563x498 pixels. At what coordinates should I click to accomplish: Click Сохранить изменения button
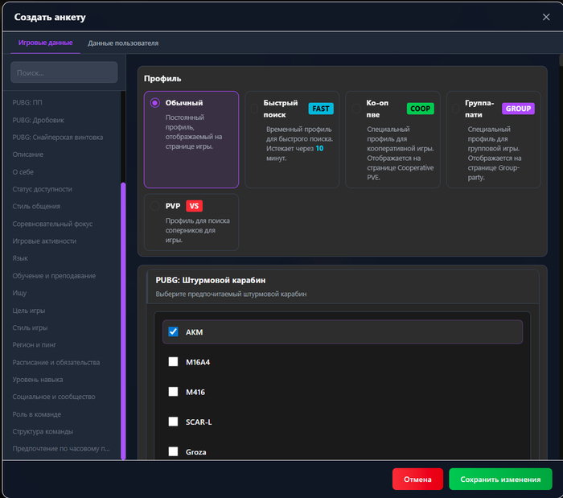(500, 479)
